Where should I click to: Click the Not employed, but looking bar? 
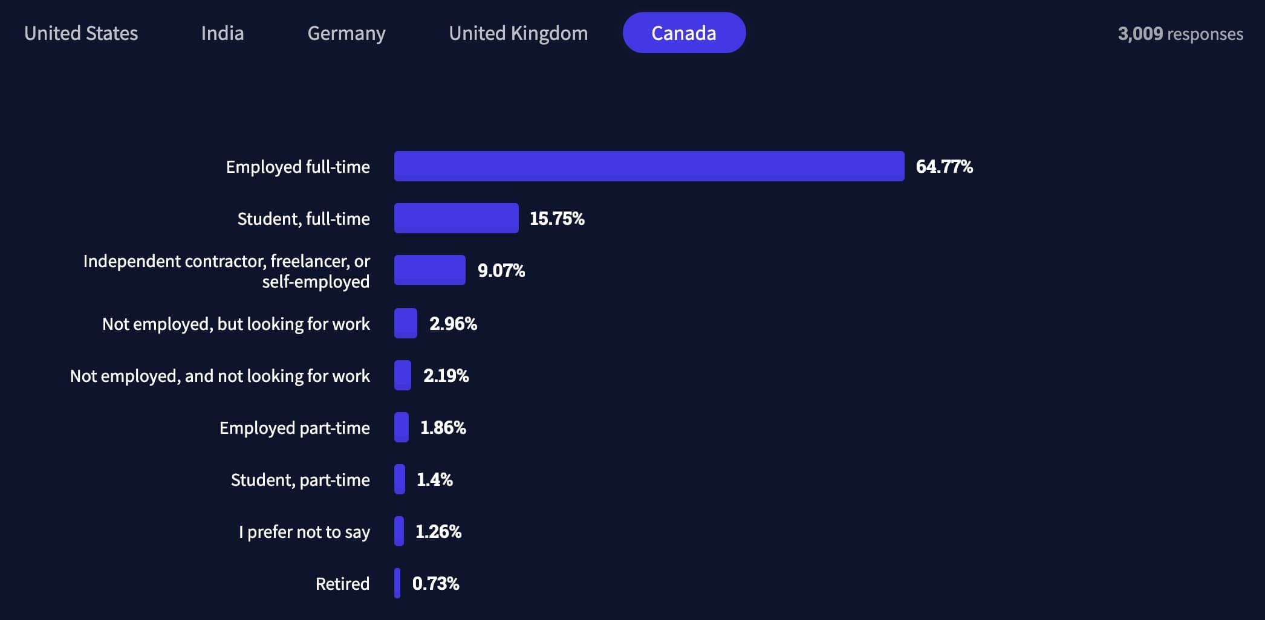click(406, 323)
